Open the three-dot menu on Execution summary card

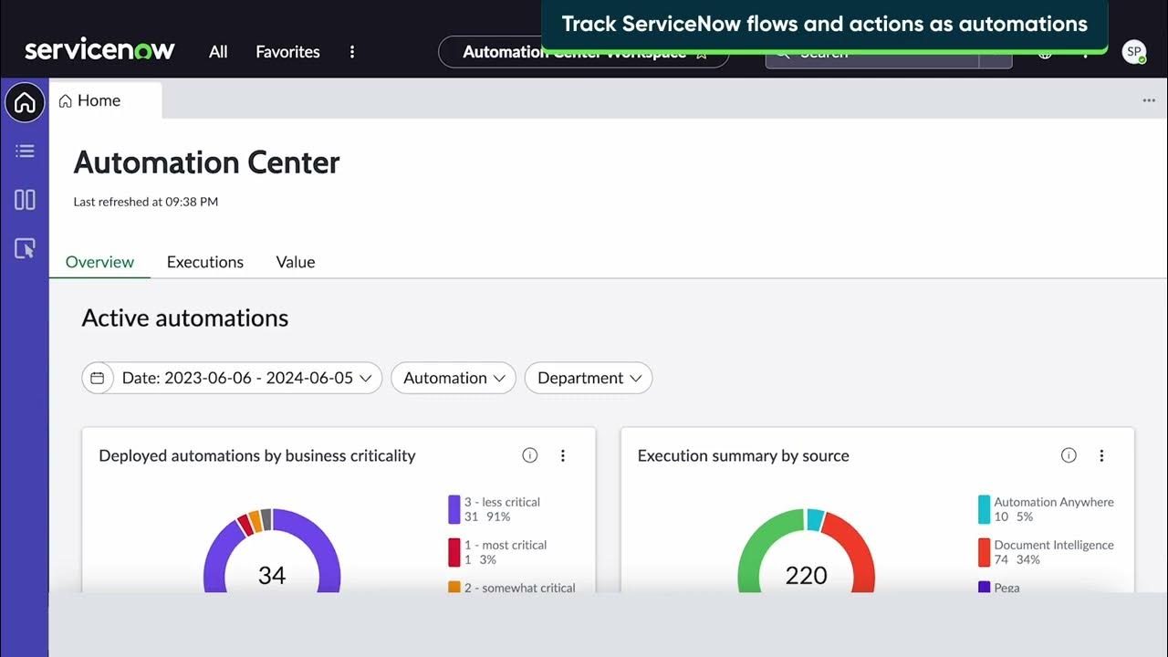(x=1101, y=455)
